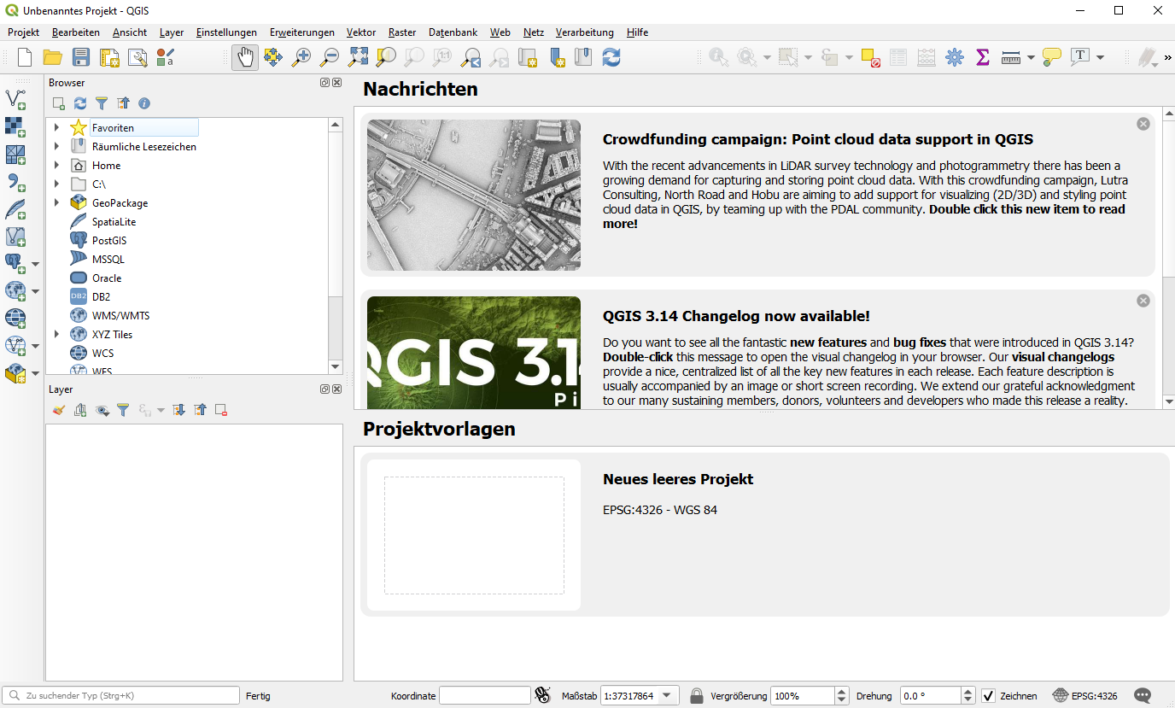Open the style manager icon
Image resolution: width=1175 pixels, height=708 pixels.
click(166, 57)
